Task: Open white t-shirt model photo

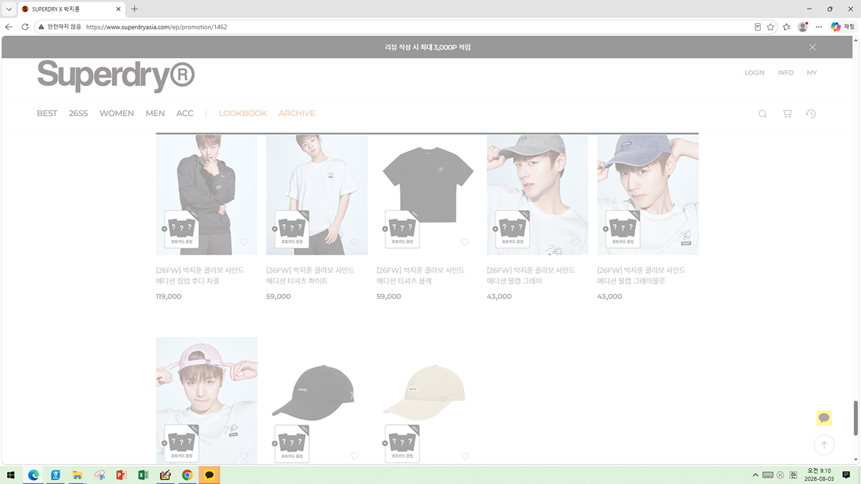Action: (x=316, y=194)
